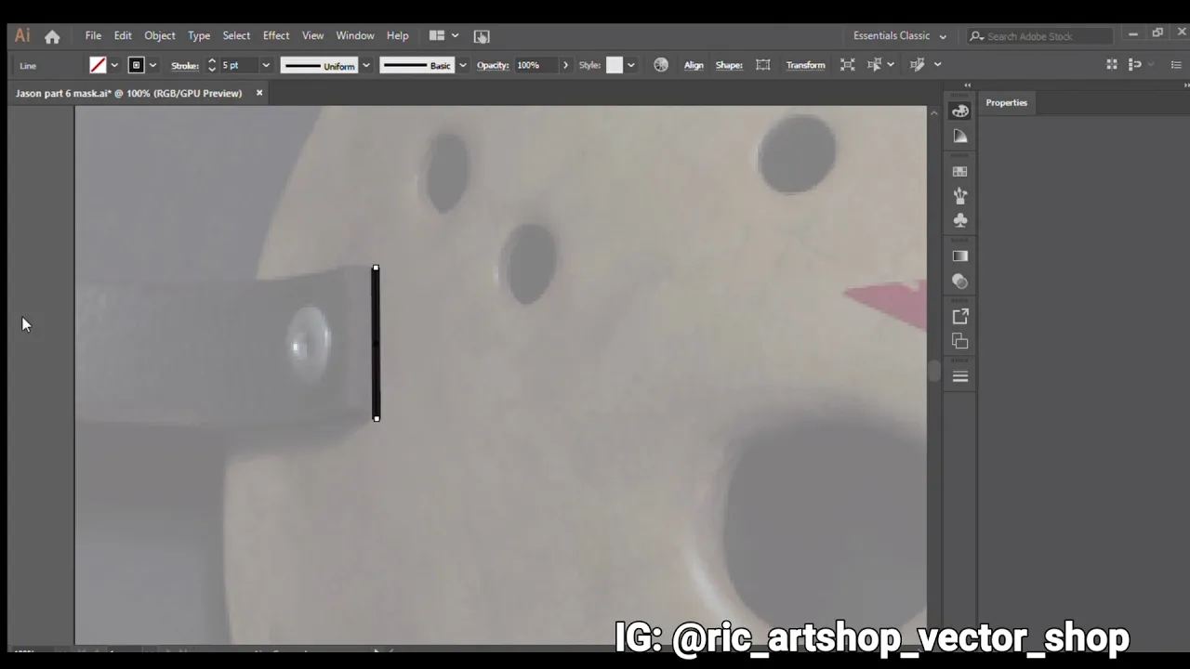Click the Shape label link

pos(729,65)
